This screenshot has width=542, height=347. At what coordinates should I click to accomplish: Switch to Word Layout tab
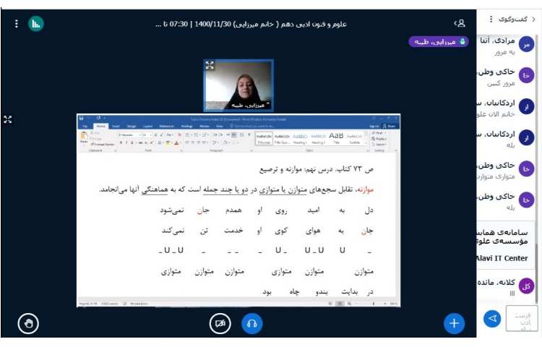click(x=147, y=127)
